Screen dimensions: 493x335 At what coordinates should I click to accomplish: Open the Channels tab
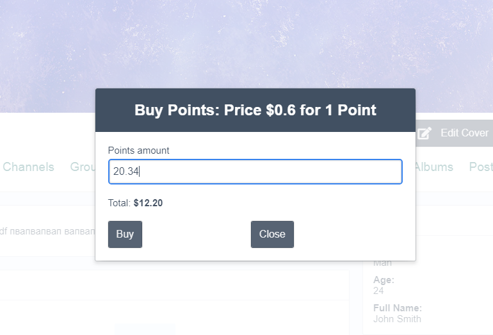tap(28, 167)
